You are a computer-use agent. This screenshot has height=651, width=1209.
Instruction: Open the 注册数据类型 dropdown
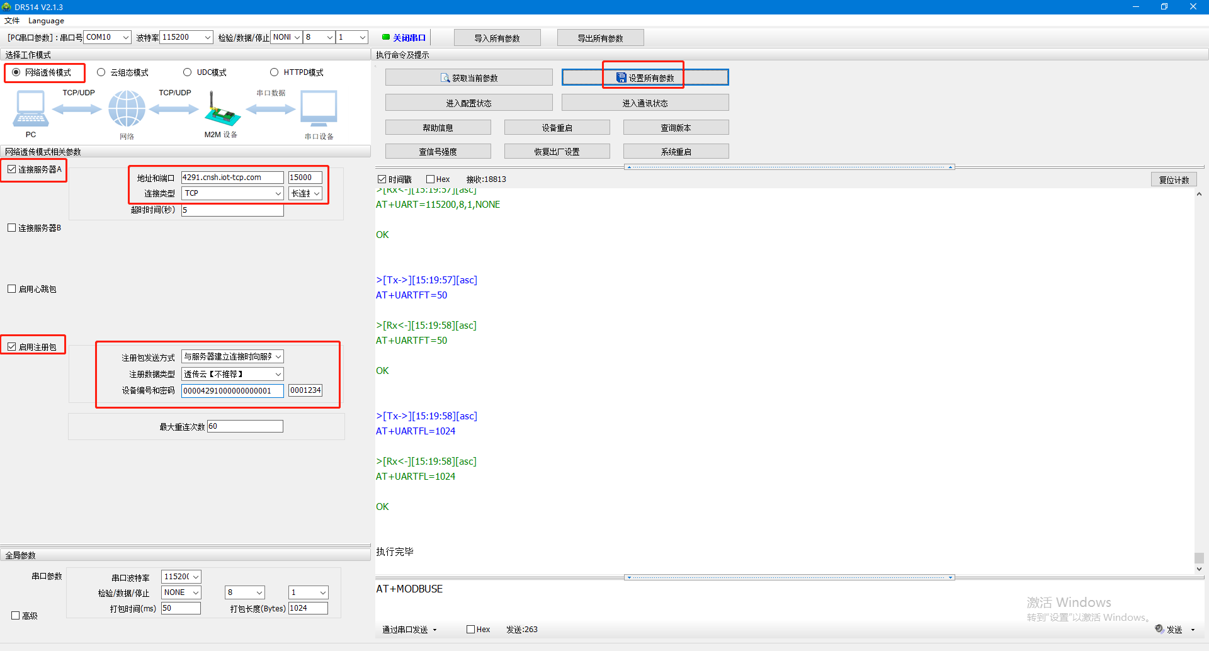point(278,375)
